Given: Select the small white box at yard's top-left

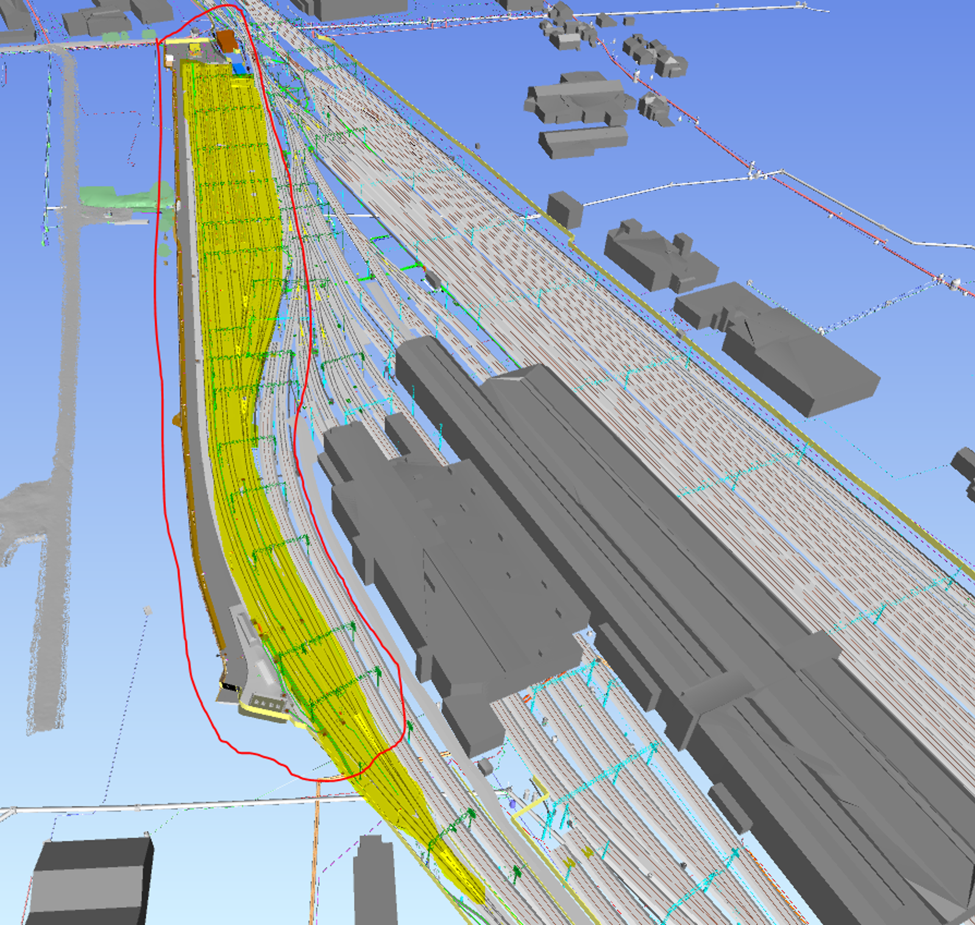Looking at the screenshot, I should (x=169, y=59).
